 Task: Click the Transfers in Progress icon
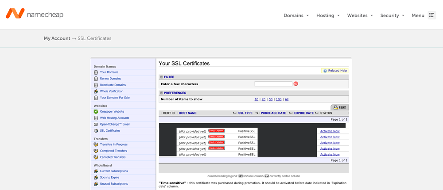[96, 144]
